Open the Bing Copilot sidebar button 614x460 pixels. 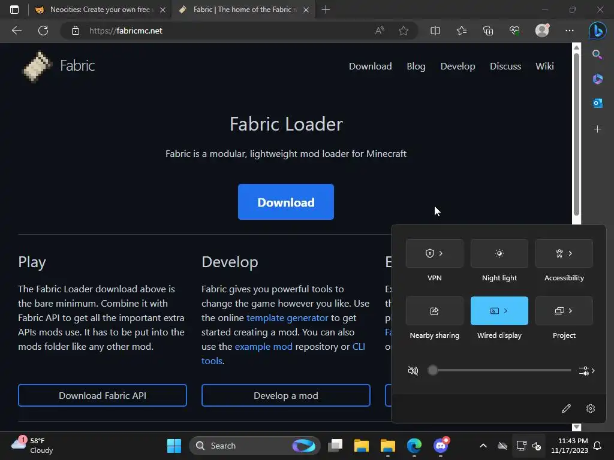coord(597,31)
